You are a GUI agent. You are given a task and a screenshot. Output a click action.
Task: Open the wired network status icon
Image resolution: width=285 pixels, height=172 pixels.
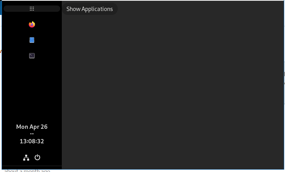point(26,158)
